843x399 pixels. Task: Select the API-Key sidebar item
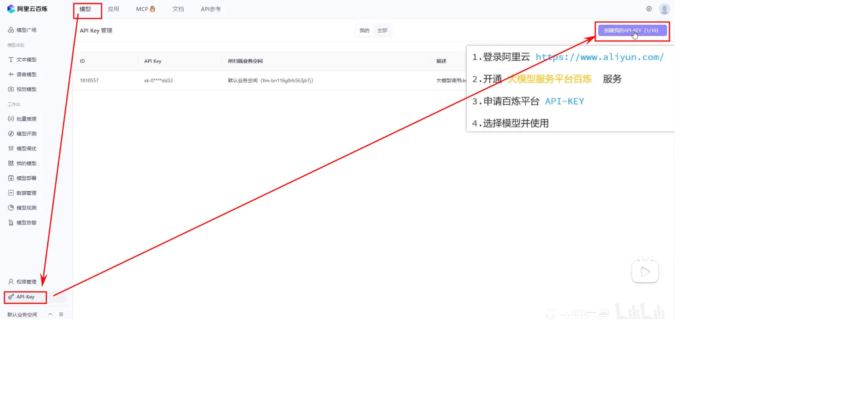click(x=25, y=297)
